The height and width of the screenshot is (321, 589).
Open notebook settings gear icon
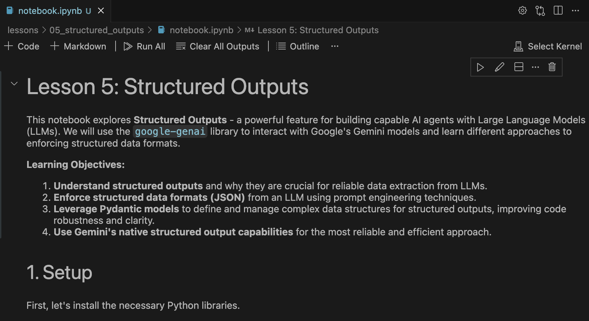point(523,10)
